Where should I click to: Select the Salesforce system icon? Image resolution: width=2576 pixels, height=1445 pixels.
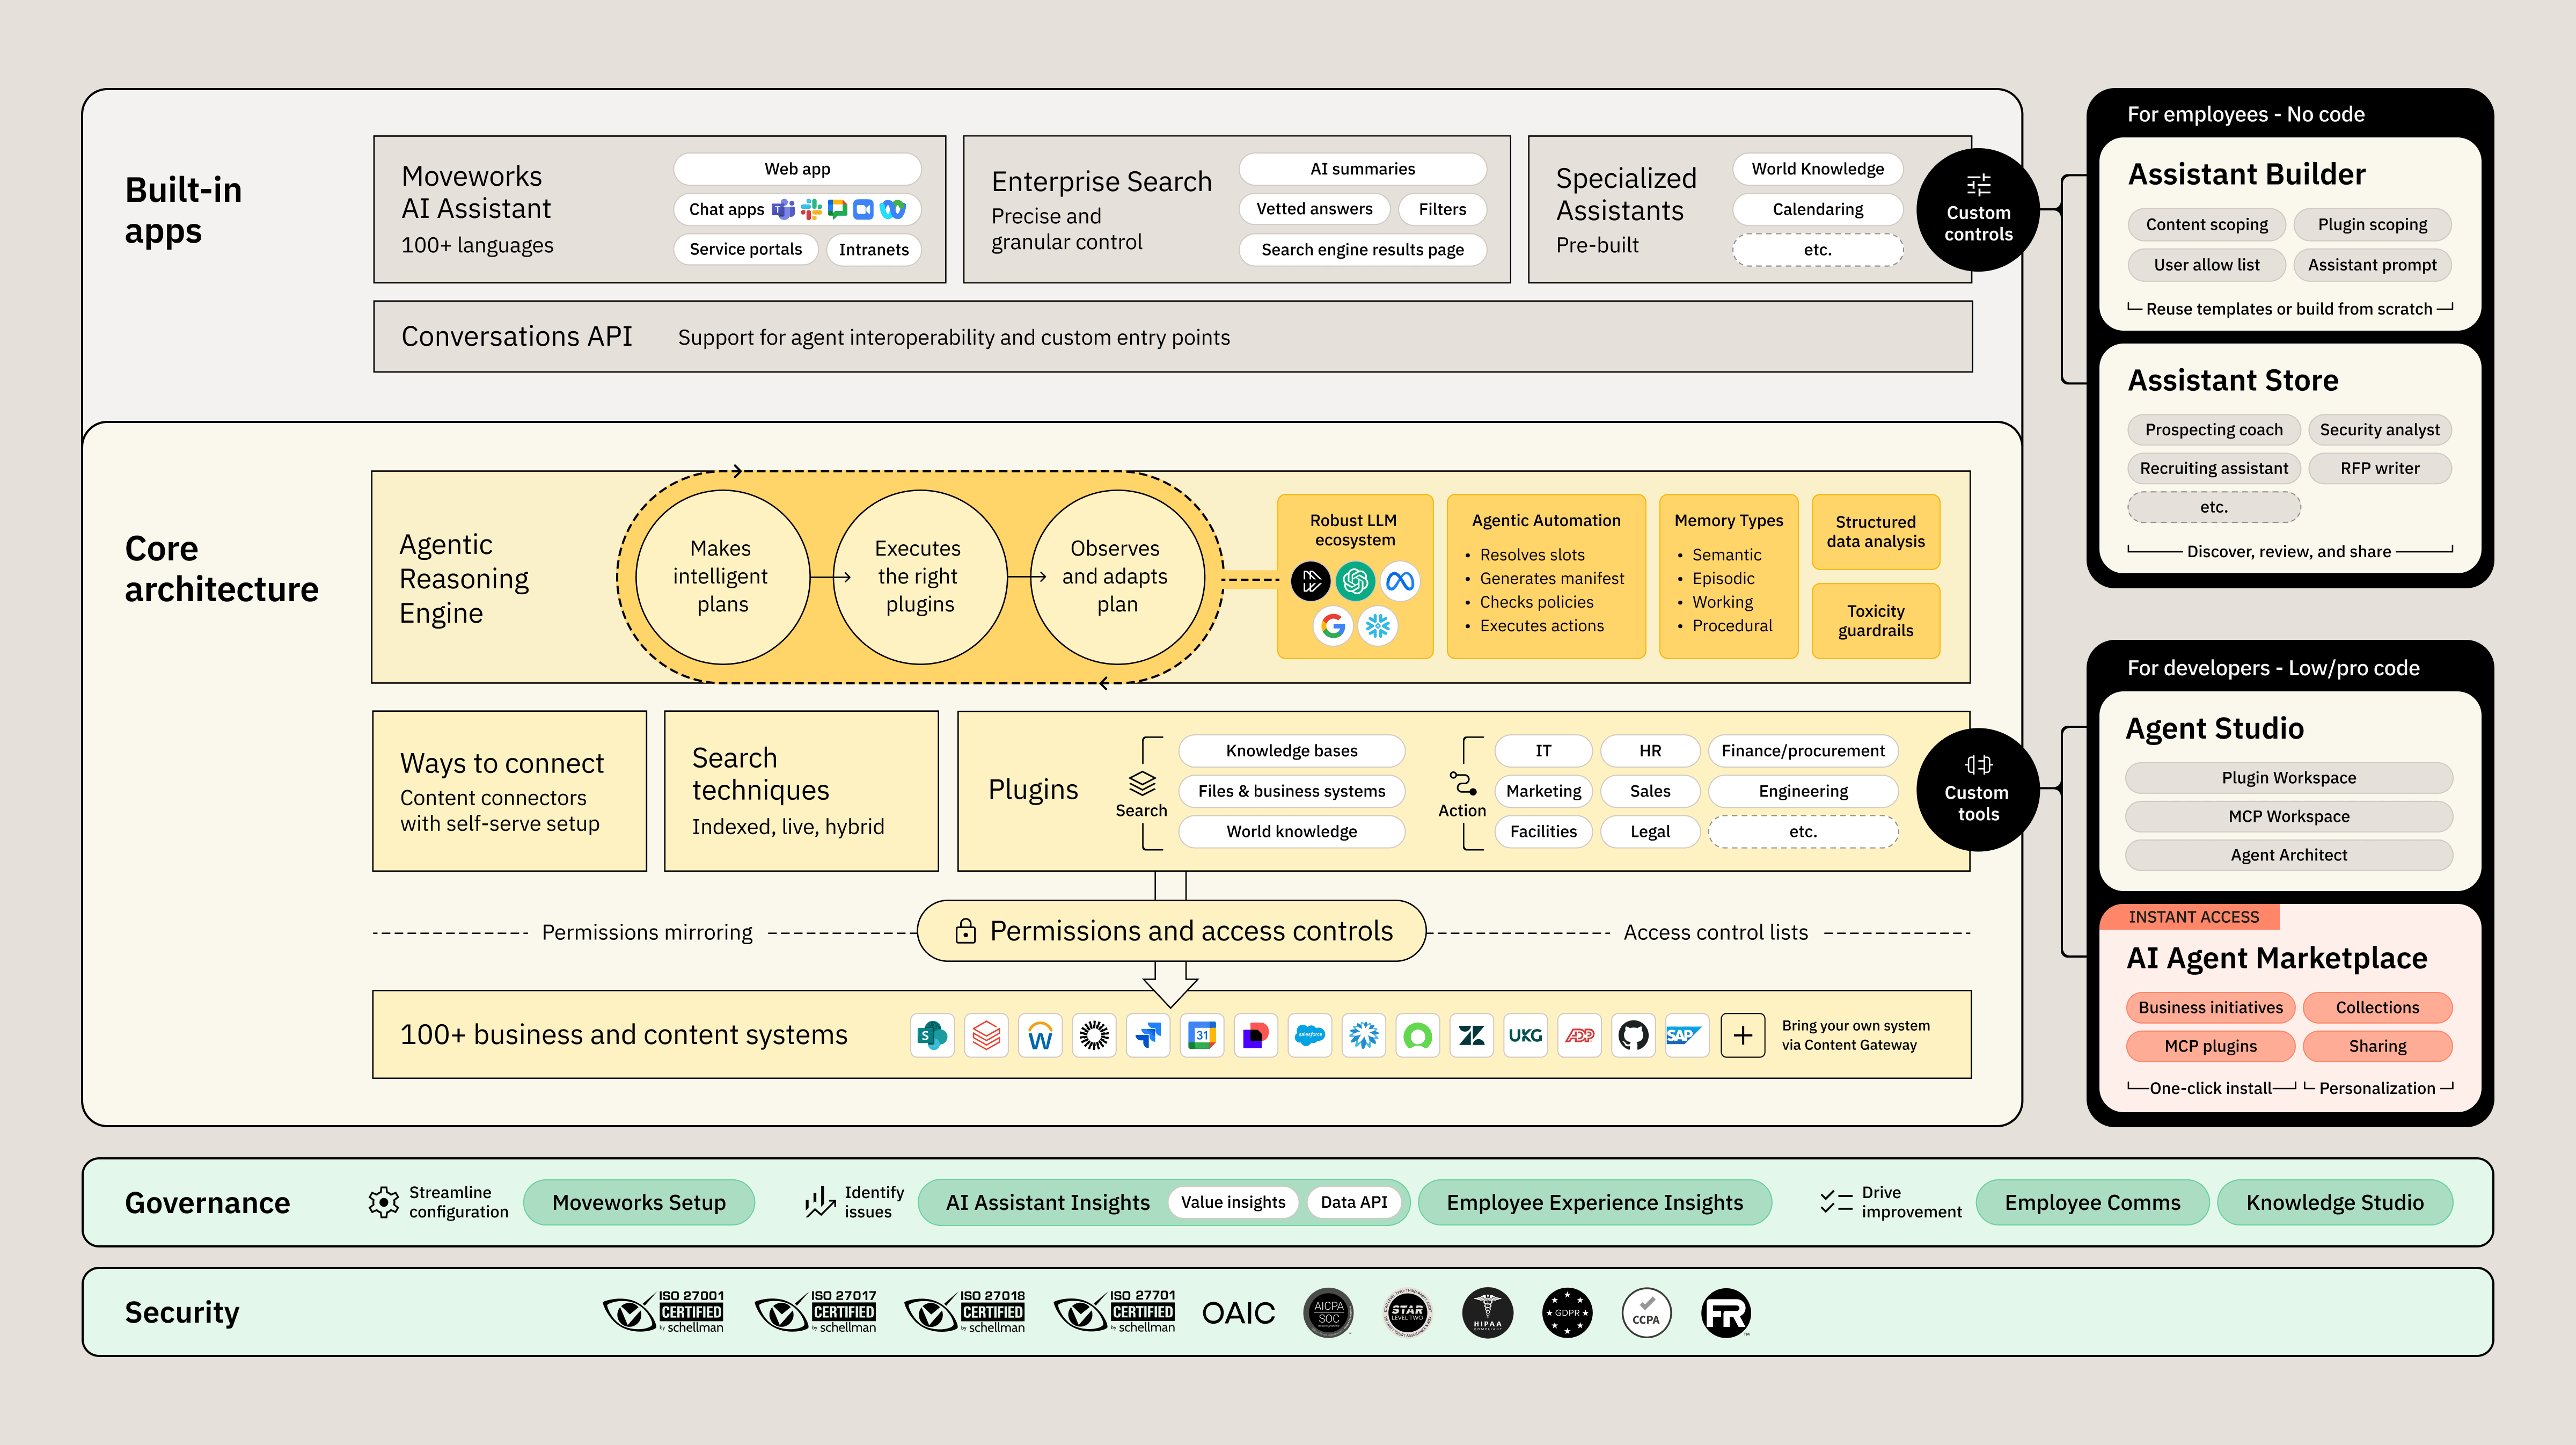tap(1310, 1035)
